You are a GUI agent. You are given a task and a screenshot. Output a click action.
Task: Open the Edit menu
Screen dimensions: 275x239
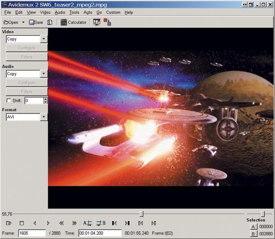19,12
